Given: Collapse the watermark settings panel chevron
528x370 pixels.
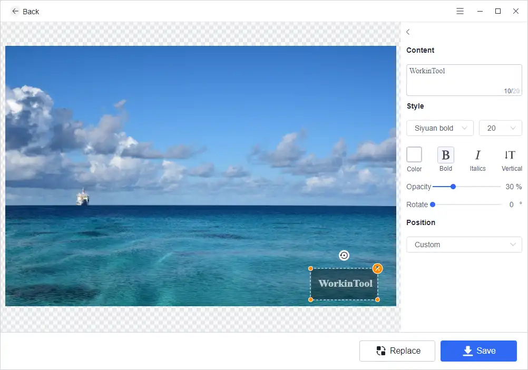Looking at the screenshot, I should [x=408, y=32].
